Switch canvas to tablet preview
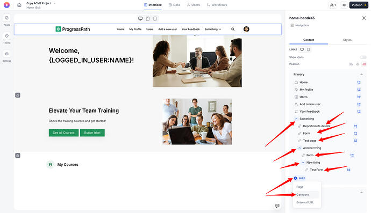Viewport: 371px width, 213px height. pos(148,19)
